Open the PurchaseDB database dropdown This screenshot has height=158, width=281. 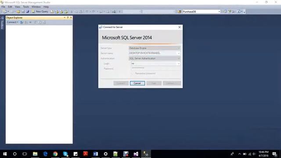click(219, 12)
